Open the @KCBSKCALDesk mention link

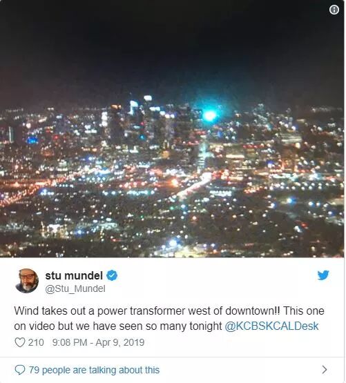(271, 326)
